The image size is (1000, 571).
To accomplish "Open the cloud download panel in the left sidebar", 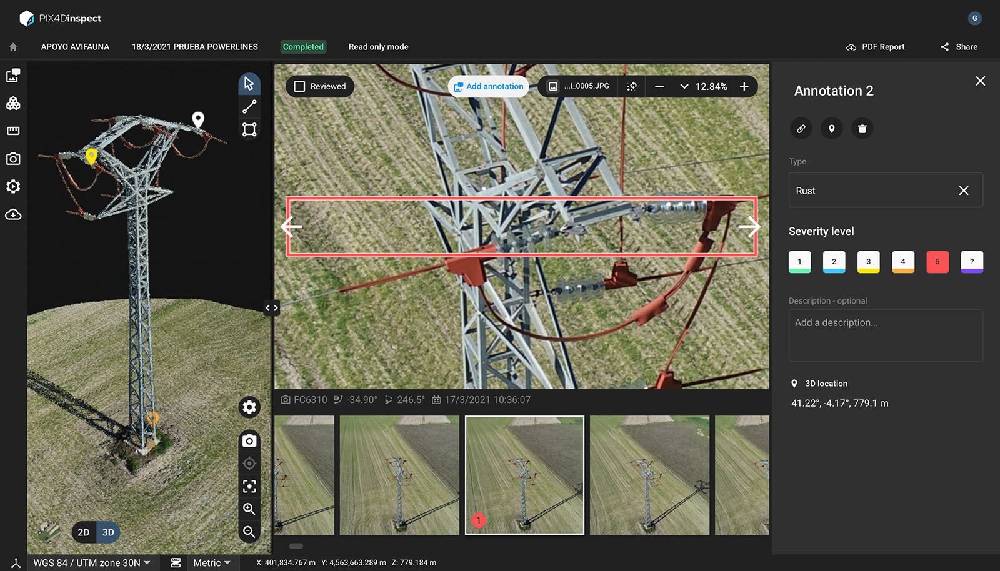I will (x=13, y=214).
